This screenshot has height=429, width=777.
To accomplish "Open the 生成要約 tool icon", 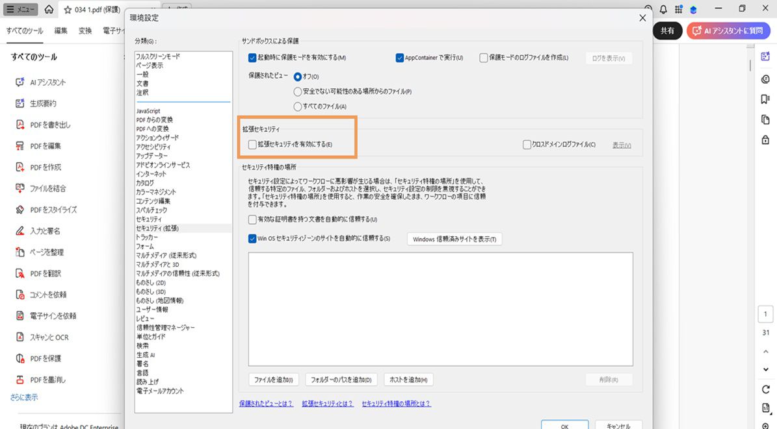I will [20, 103].
